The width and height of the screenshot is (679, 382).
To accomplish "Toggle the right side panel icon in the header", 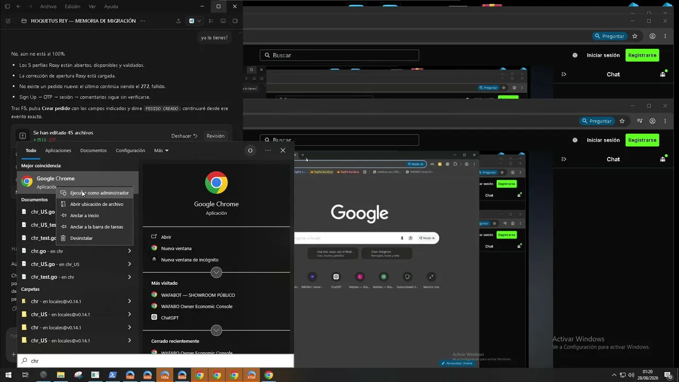I will [235, 21].
